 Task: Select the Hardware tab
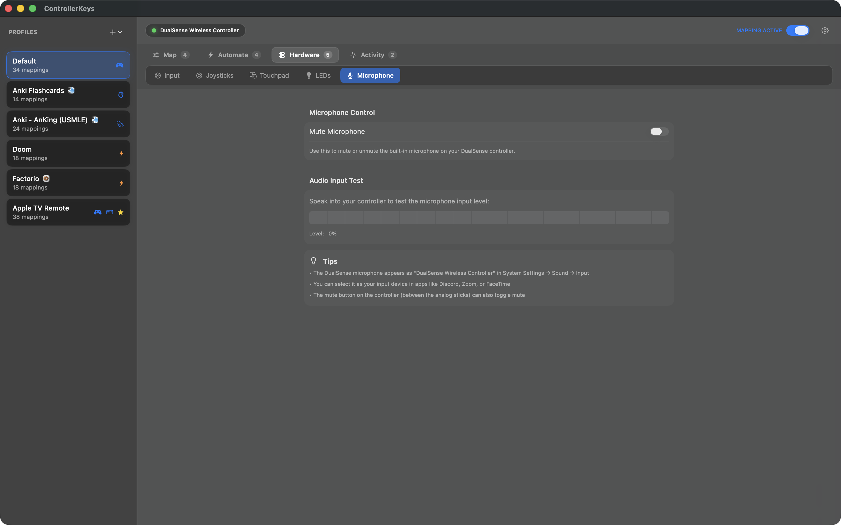click(305, 55)
